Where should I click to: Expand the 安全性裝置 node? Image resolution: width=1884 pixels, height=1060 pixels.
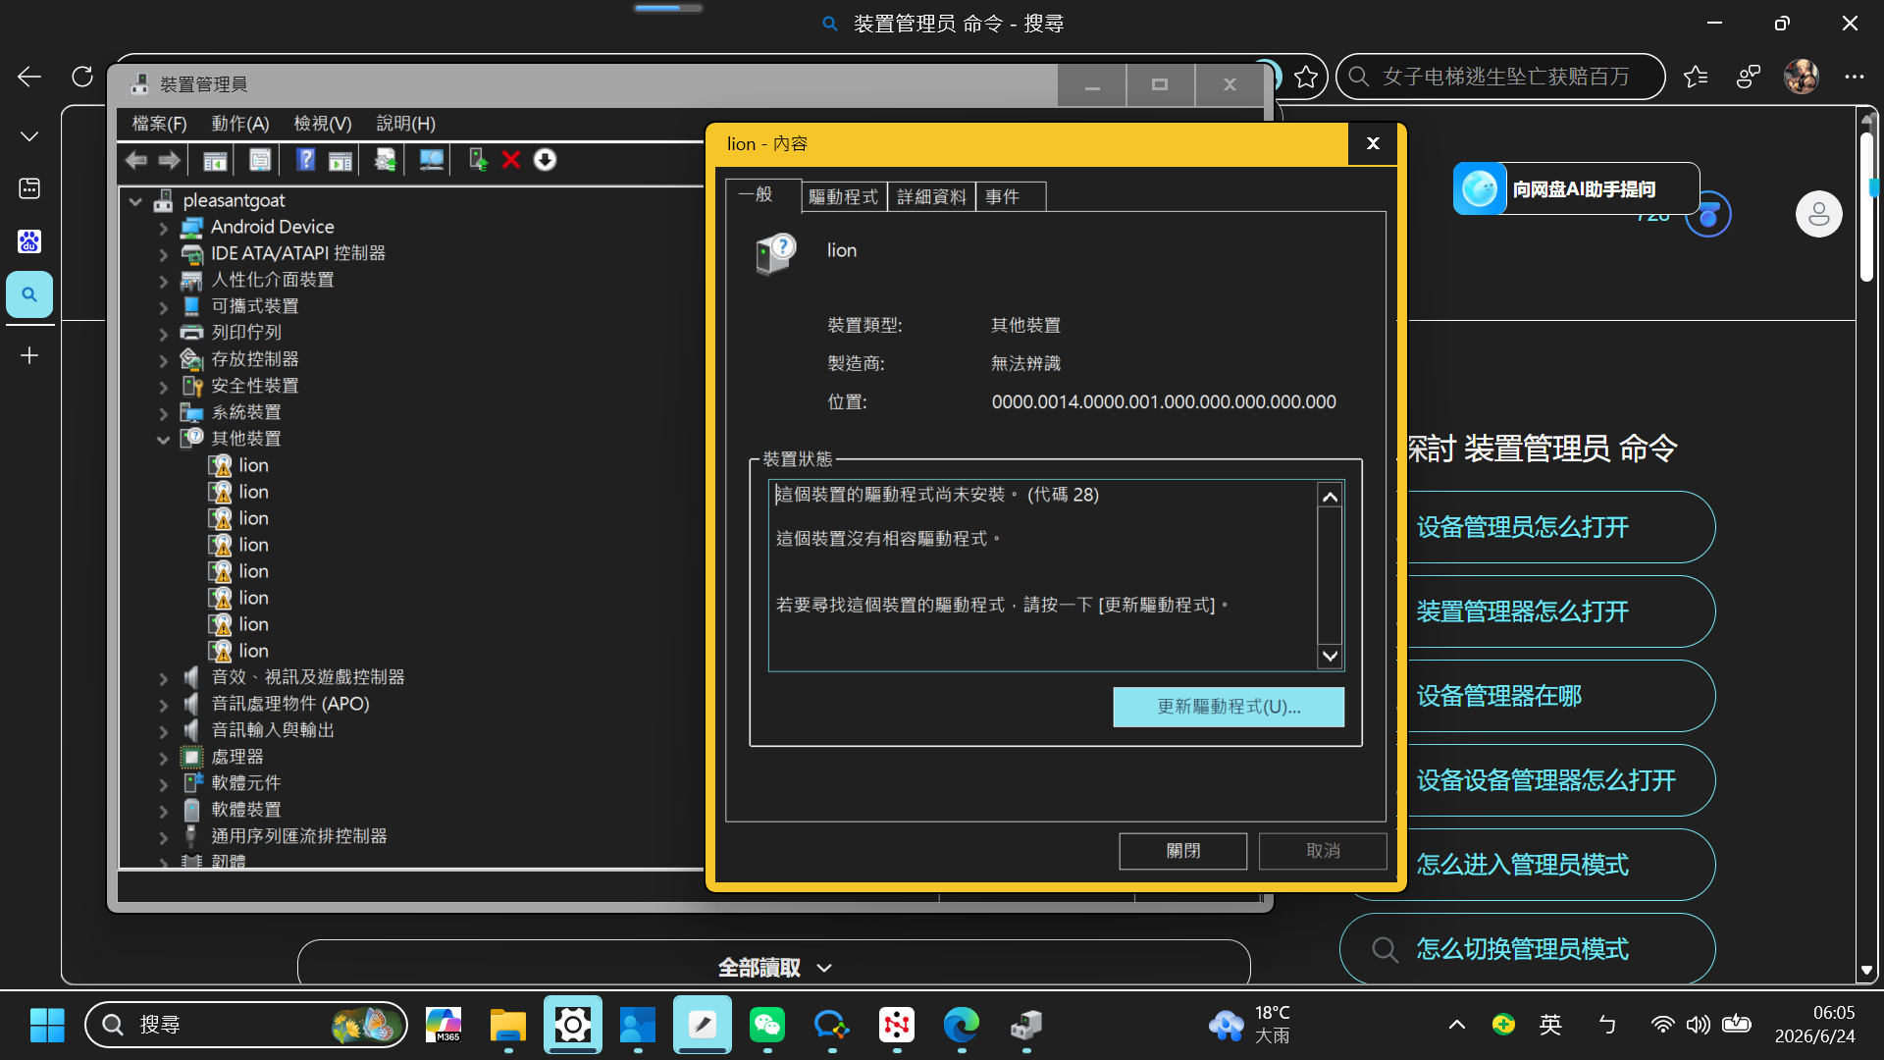click(164, 387)
